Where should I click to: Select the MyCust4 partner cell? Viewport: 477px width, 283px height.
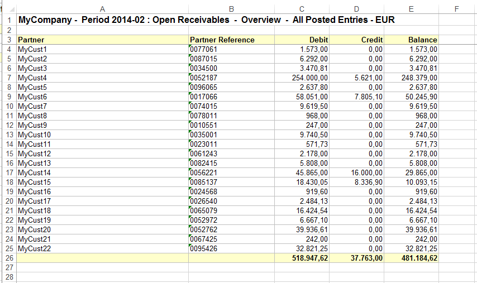pos(102,78)
